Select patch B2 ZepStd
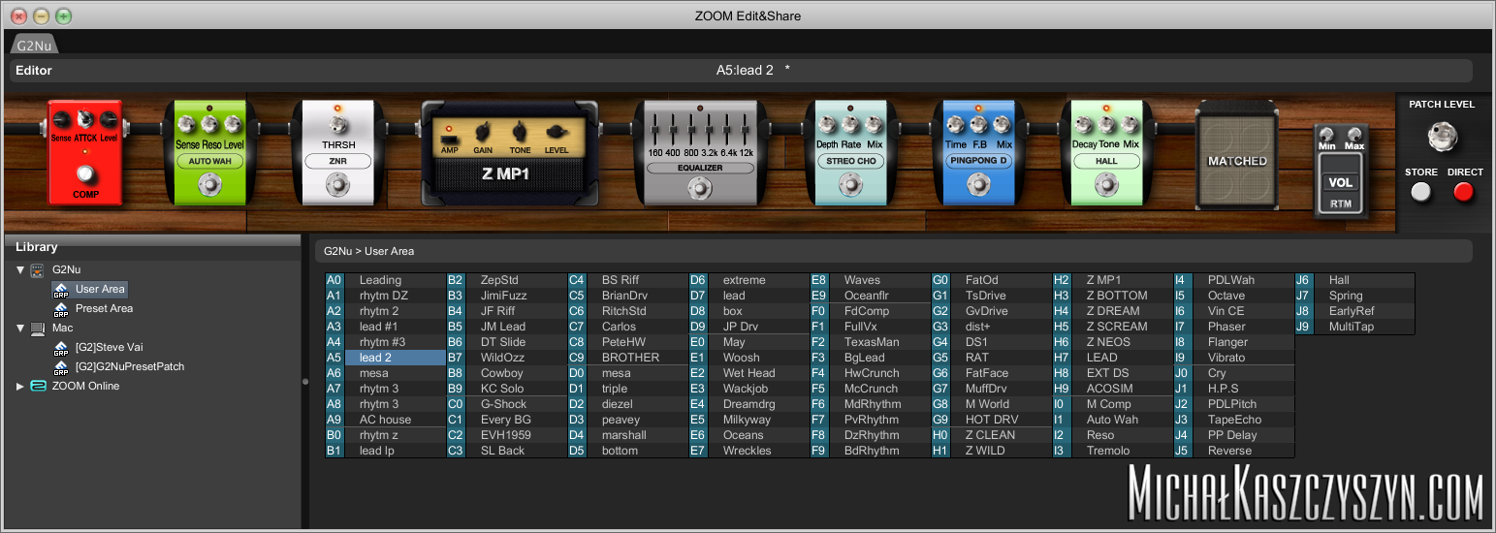This screenshot has width=1496, height=533. coord(506,280)
